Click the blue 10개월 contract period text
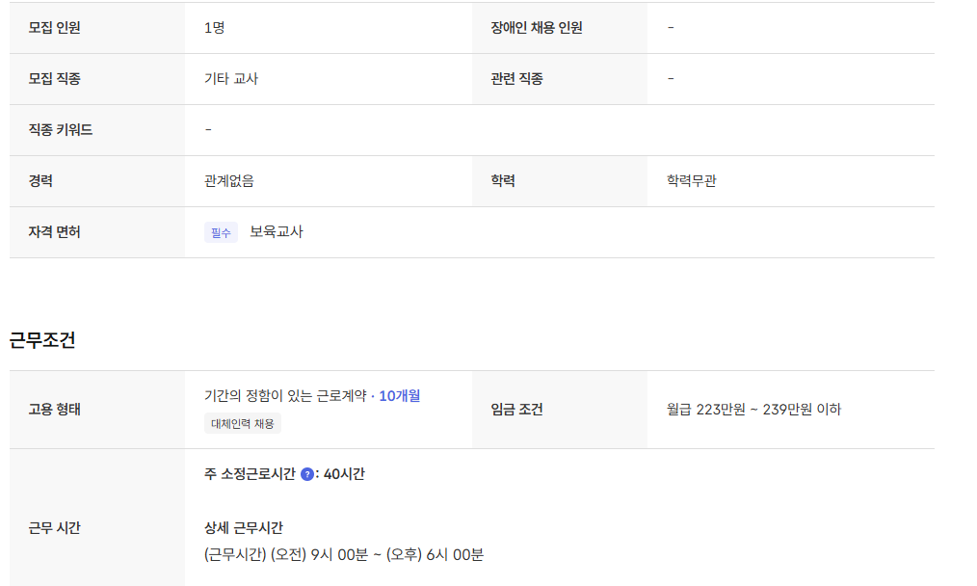The height and width of the screenshot is (586, 977). (399, 395)
